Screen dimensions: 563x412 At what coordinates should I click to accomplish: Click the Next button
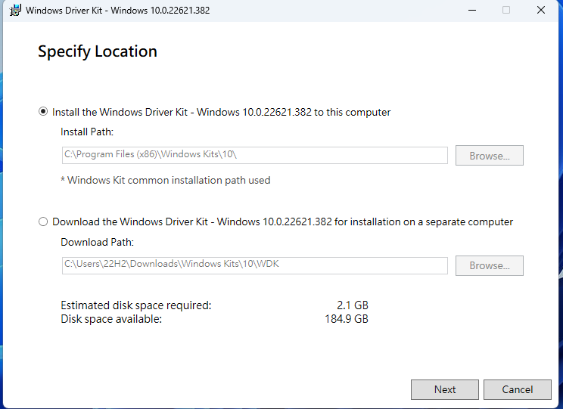click(x=445, y=389)
